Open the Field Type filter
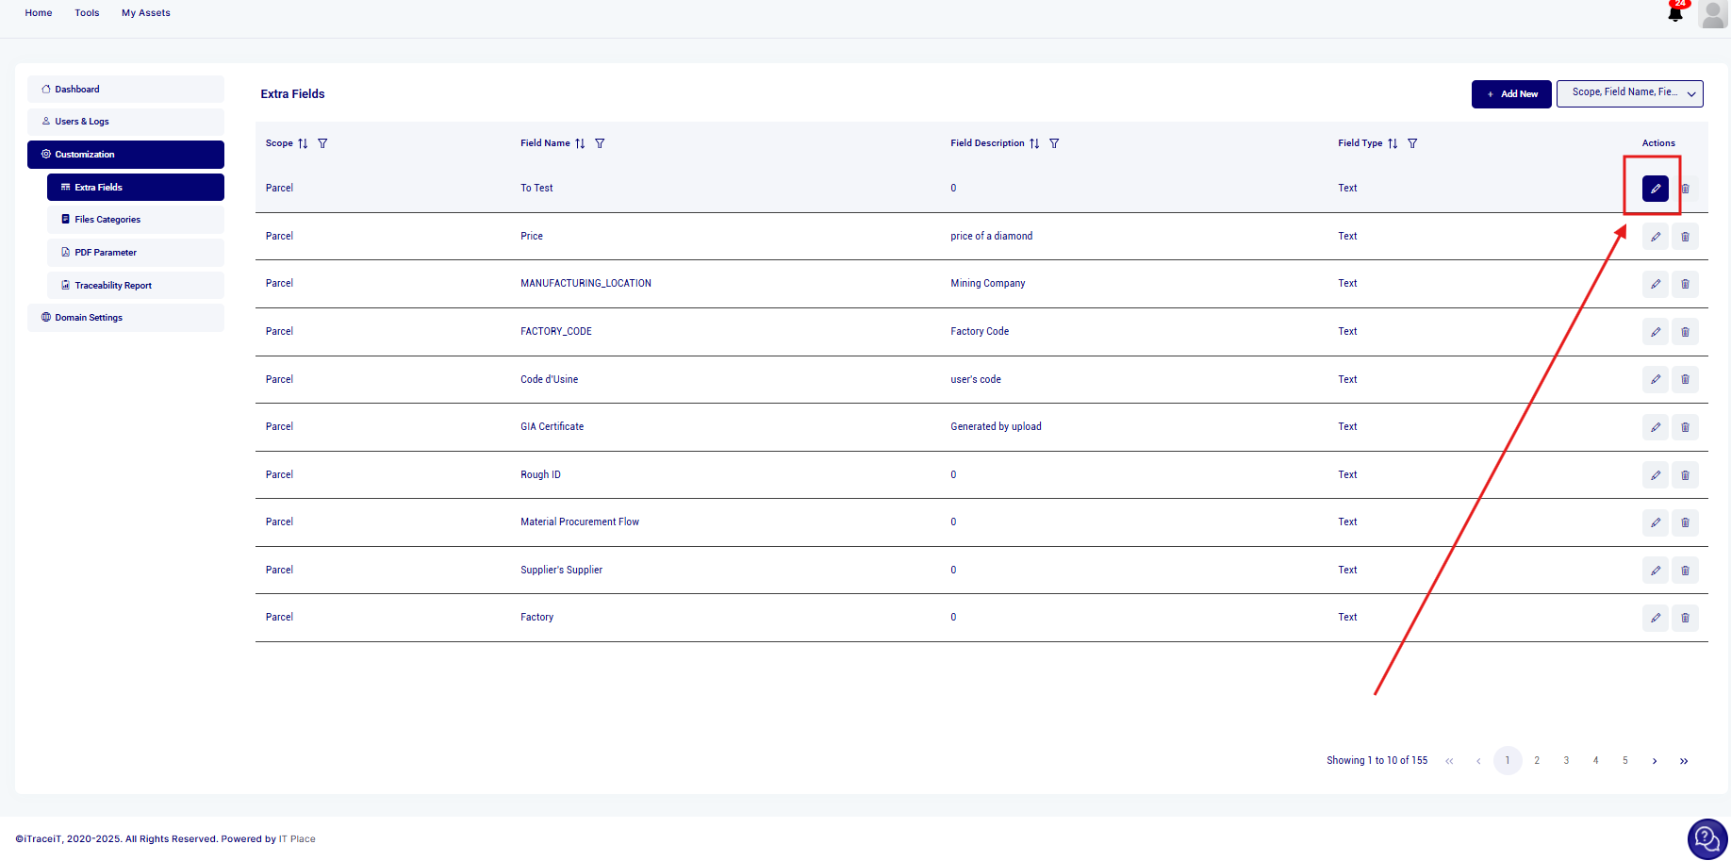Screen dimensions: 1731x861 (1412, 143)
